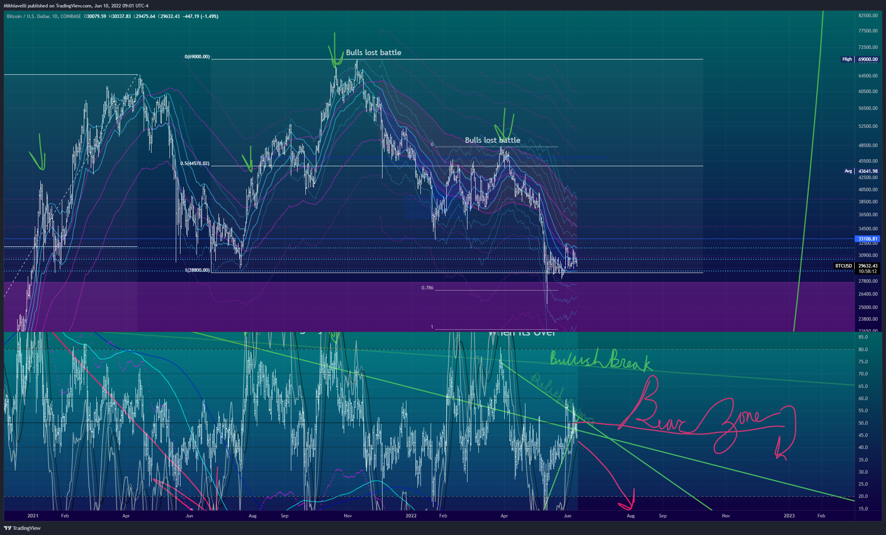Image resolution: width=886 pixels, height=535 pixels.
Task: Click the 25000.00 price axis label
Action: (868, 307)
